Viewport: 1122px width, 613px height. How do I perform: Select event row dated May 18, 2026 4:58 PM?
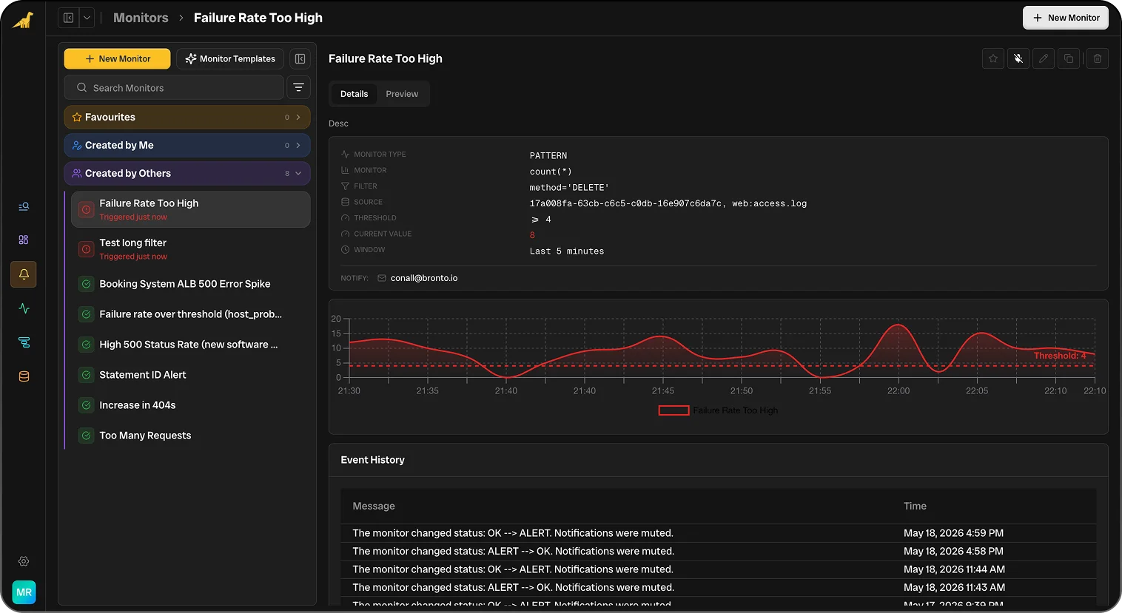718,552
